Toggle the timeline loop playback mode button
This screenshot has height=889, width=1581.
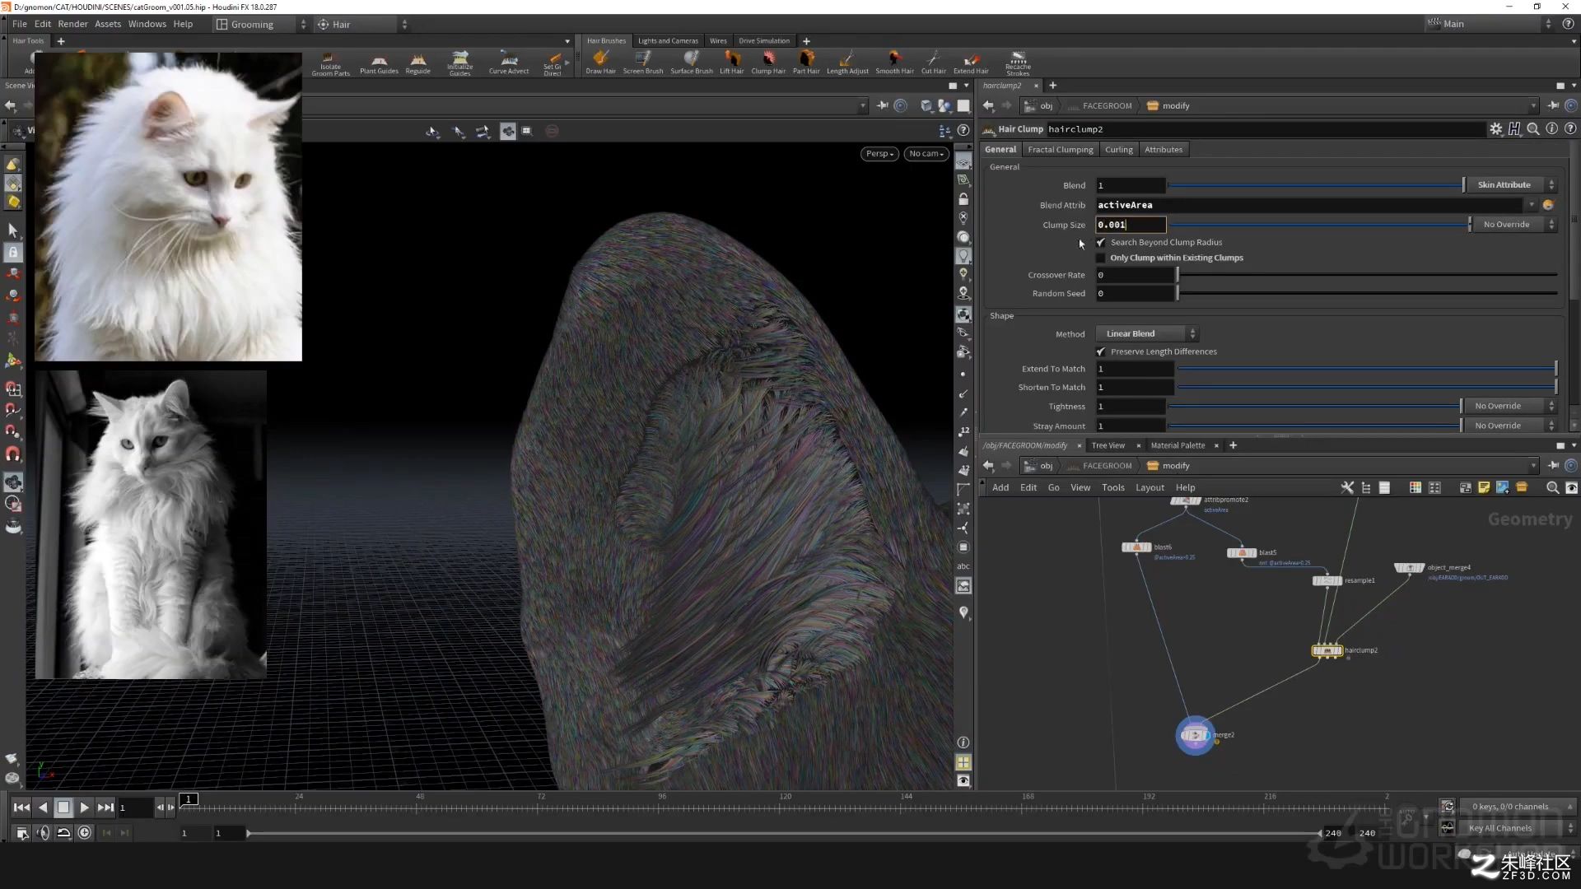[x=63, y=833]
